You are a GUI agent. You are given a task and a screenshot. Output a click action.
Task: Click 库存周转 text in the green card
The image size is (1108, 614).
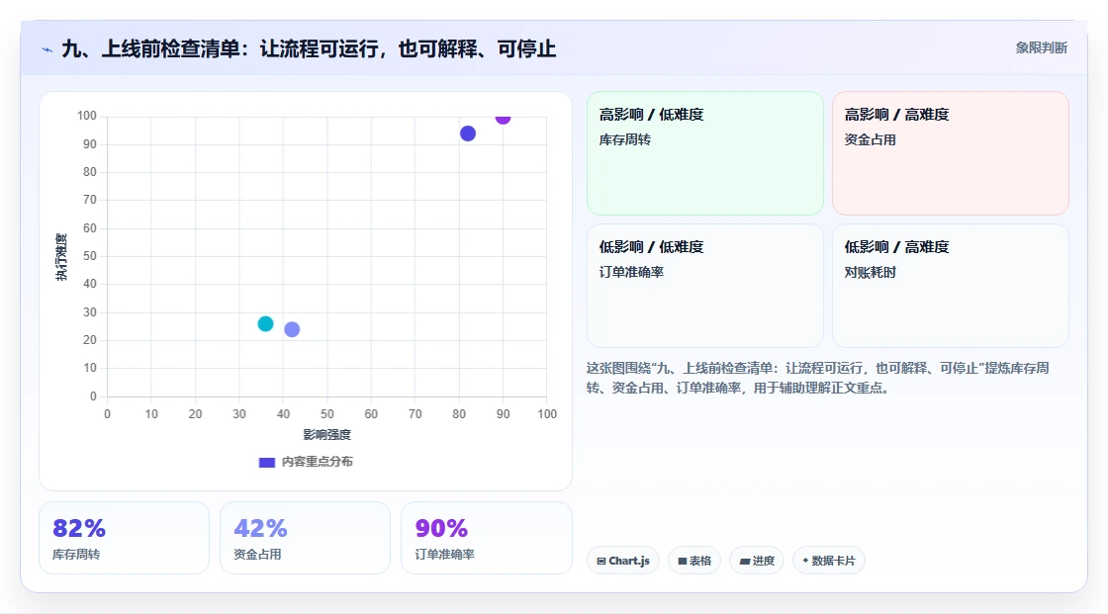point(624,139)
